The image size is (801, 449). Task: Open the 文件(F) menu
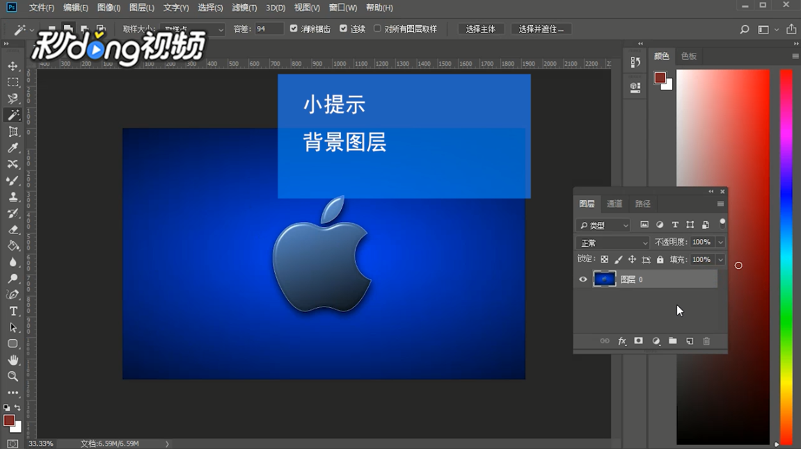[41, 8]
